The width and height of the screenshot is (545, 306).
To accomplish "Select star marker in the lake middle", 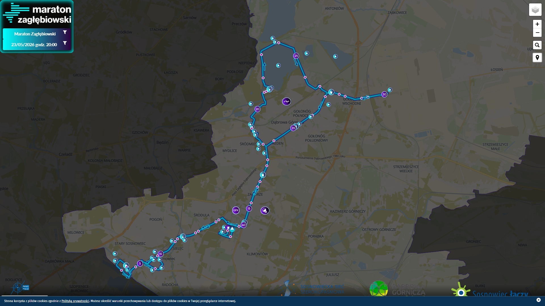I will 278,65.
